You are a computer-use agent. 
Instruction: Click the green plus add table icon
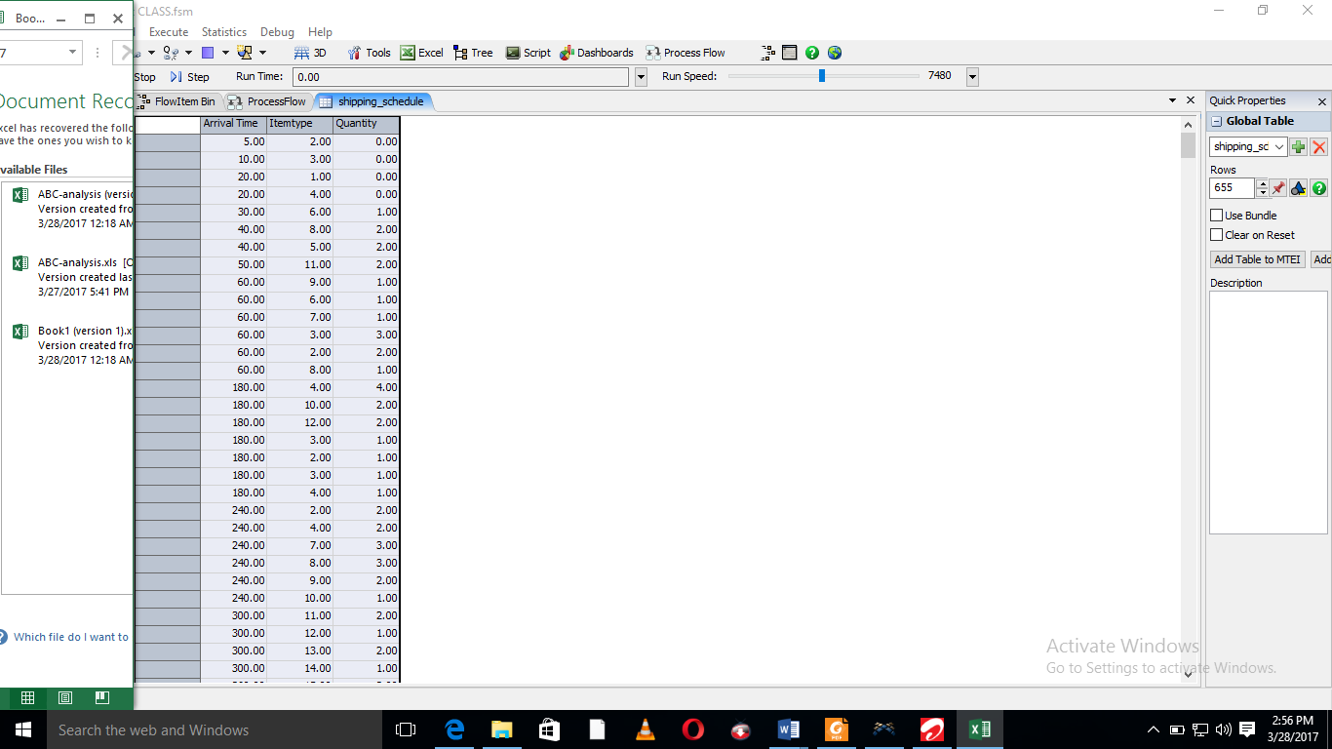tap(1298, 147)
